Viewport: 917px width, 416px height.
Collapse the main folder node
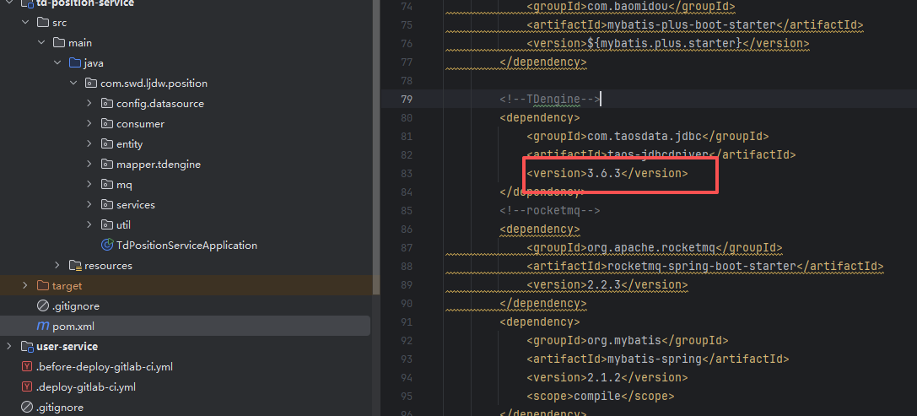[41, 43]
